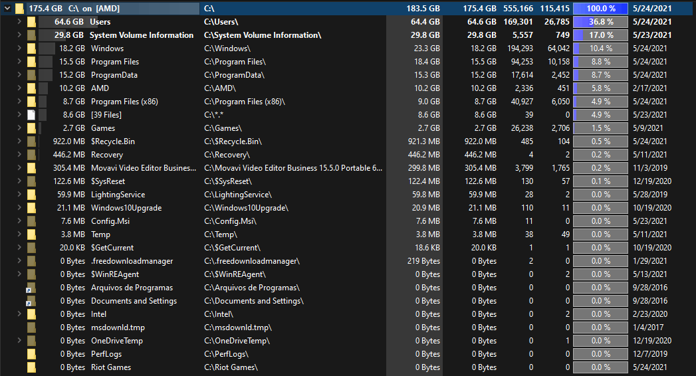Click the $Recycle.Bin folder icon
Viewport: 696px width, 376px height.
(x=31, y=141)
